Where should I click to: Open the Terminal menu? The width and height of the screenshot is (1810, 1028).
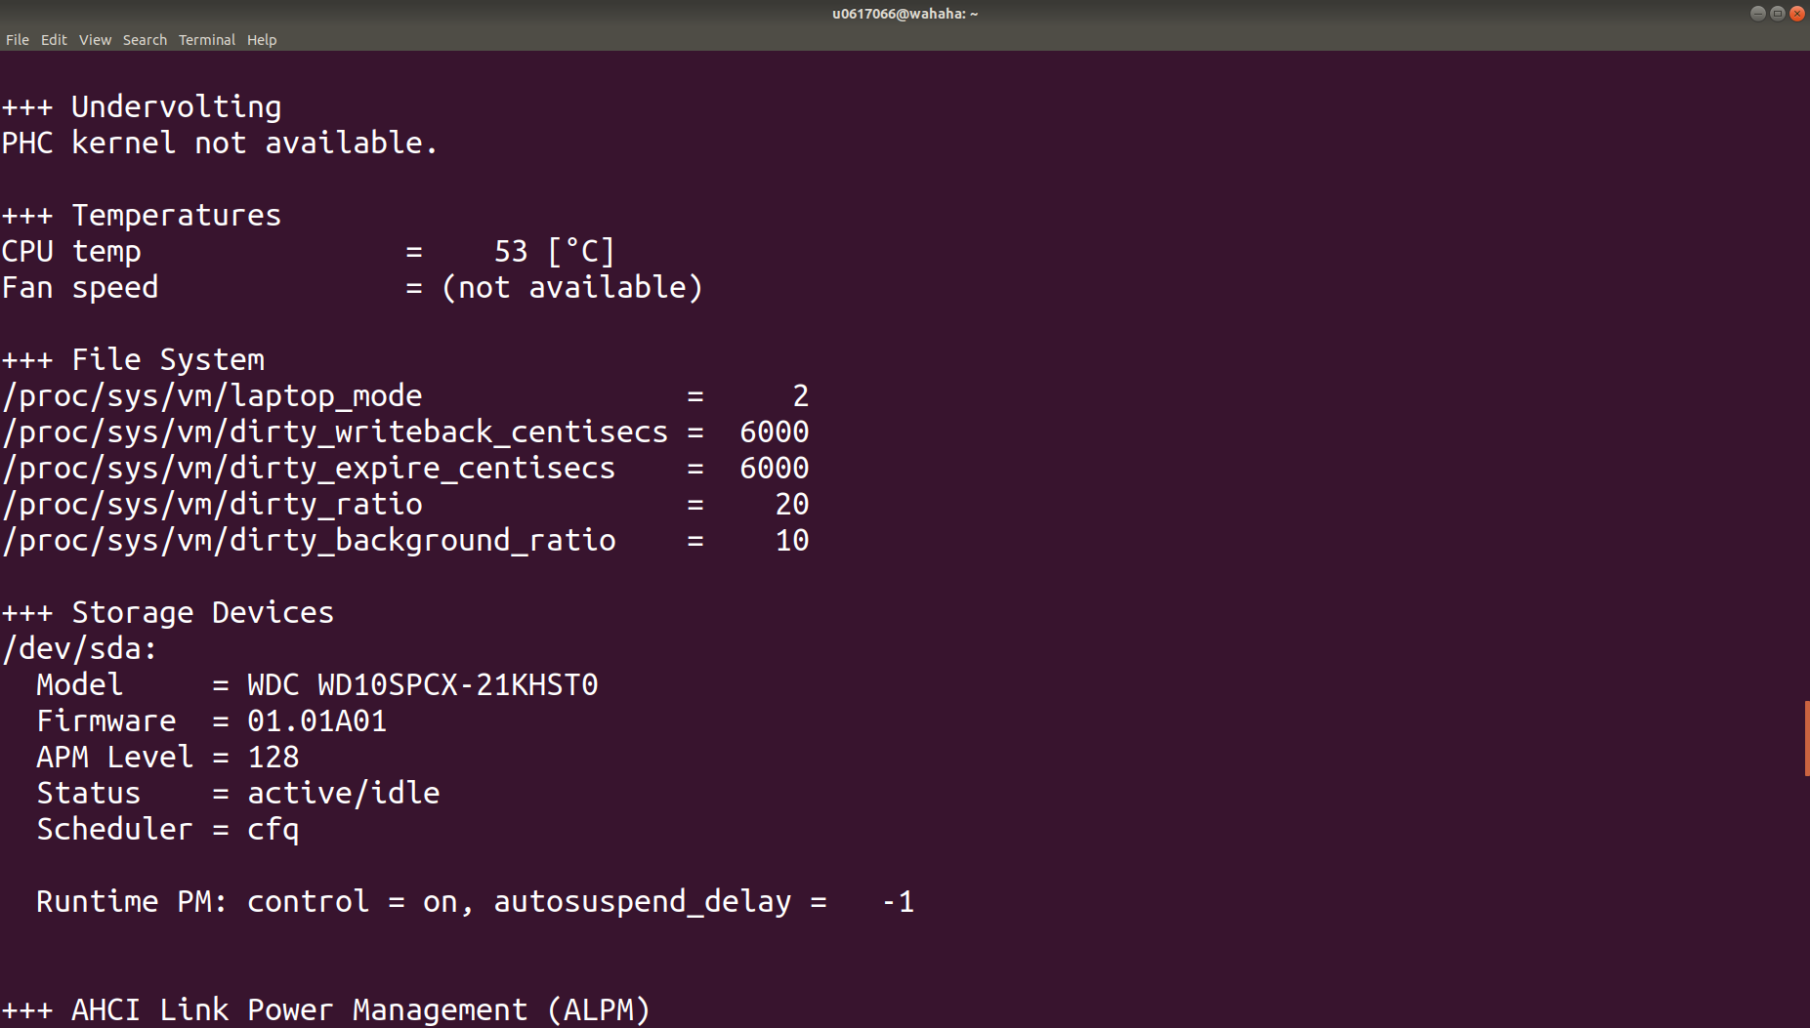[206, 40]
